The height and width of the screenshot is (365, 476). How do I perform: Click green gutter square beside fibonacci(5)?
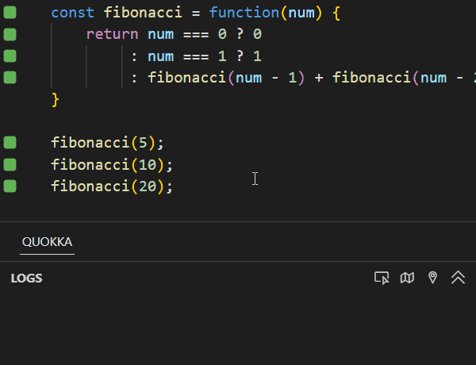coord(10,143)
